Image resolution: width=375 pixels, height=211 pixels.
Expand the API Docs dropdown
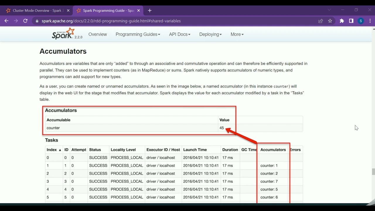[x=180, y=34]
